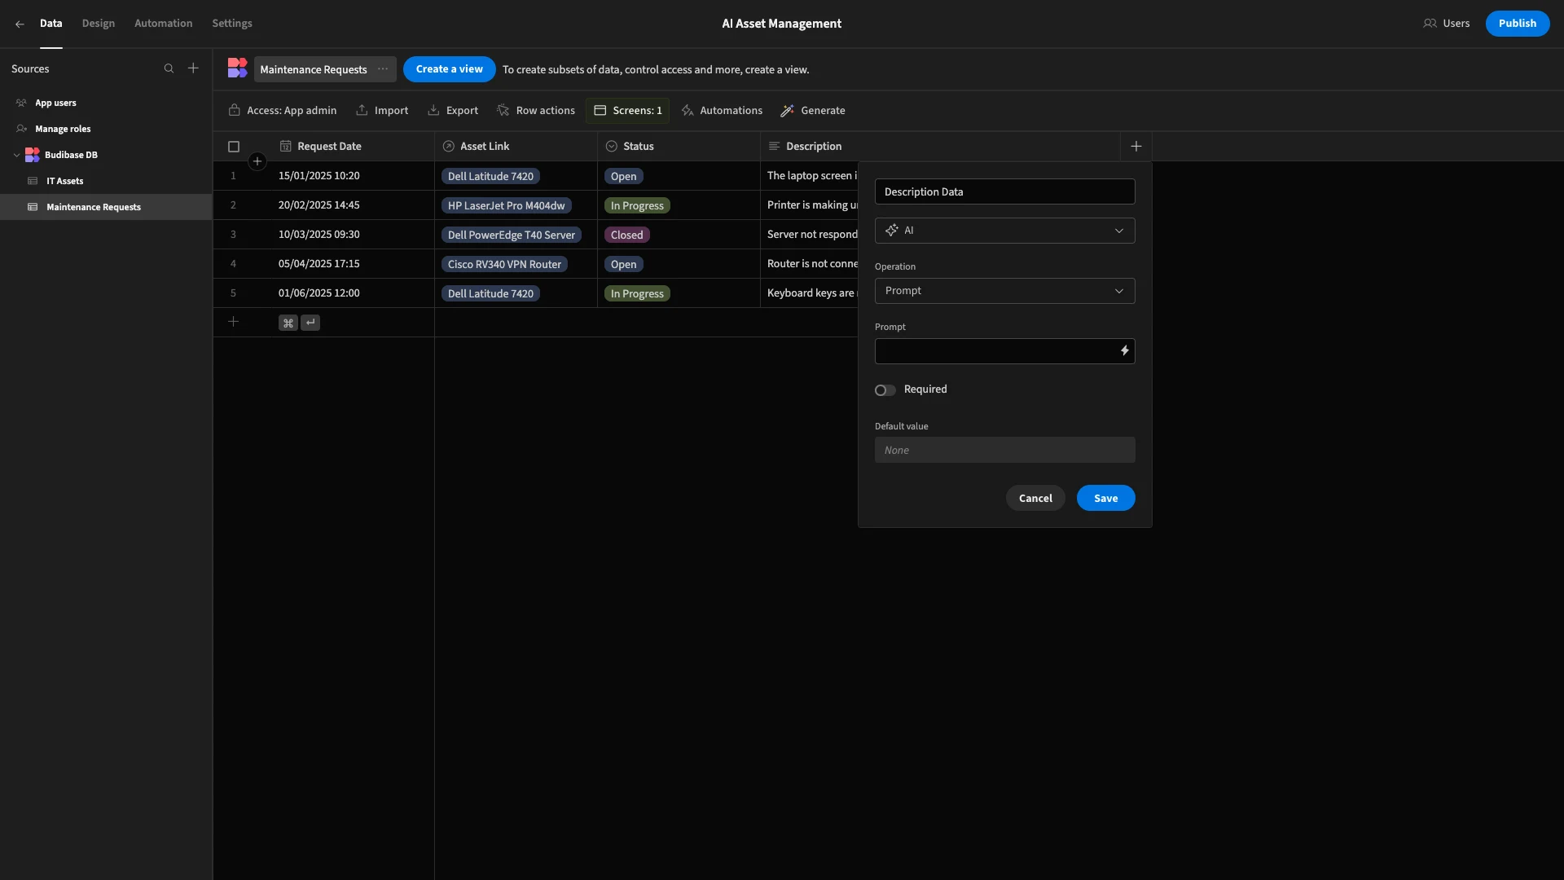Cancel the column creation
The width and height of the screenshot is (1564, 880).
tap(1035, 498)
